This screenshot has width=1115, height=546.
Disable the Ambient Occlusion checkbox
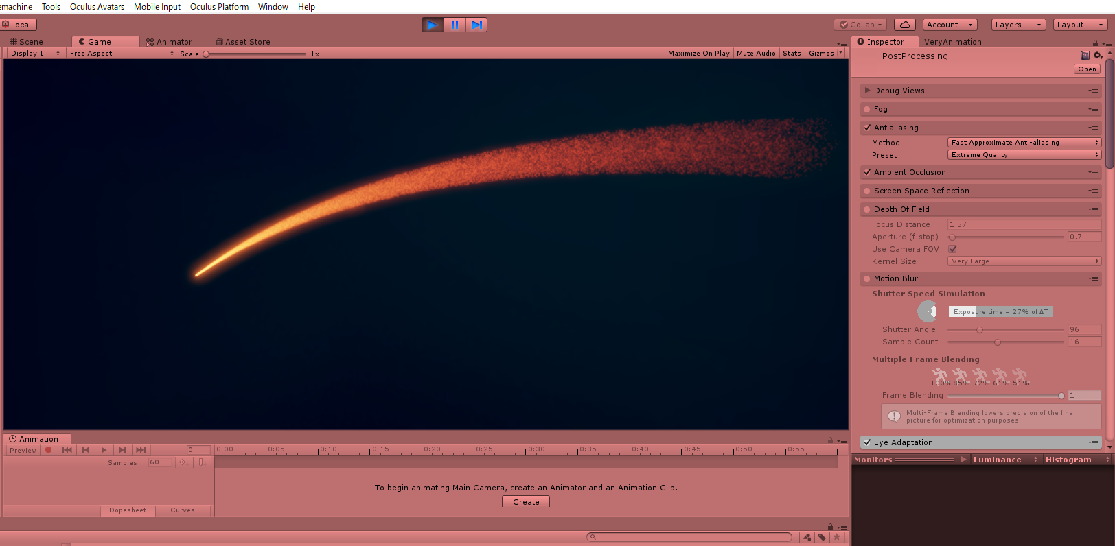867,172
